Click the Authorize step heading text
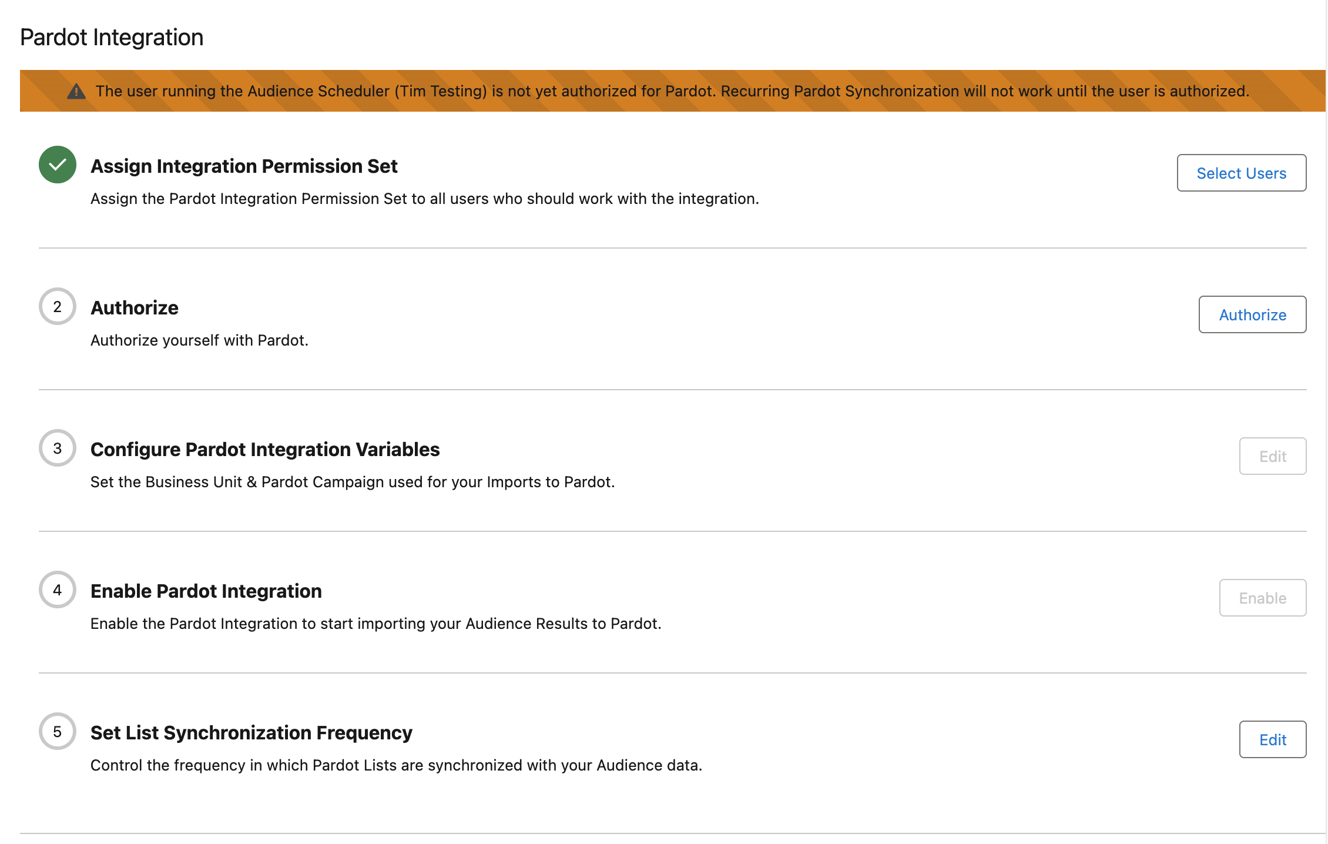Viewport: 1328px width, 844px height. (134, 308)
